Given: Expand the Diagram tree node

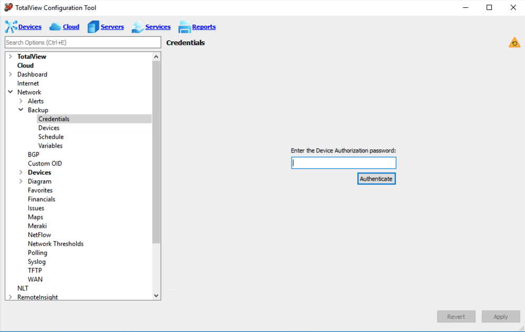Looking at the screenshot, I should pyautogui.click(x=21, y=181).
